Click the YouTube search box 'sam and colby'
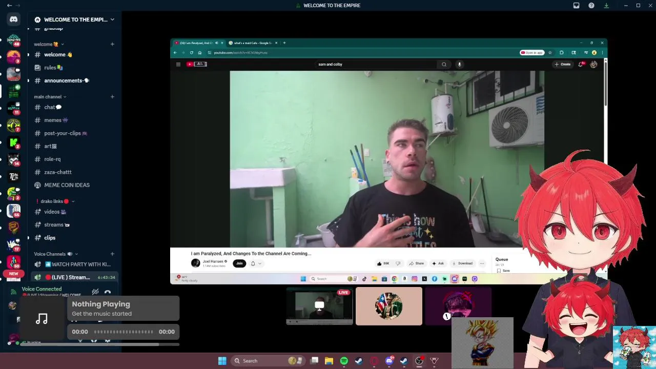656x369 pixels. pos(377,65)
